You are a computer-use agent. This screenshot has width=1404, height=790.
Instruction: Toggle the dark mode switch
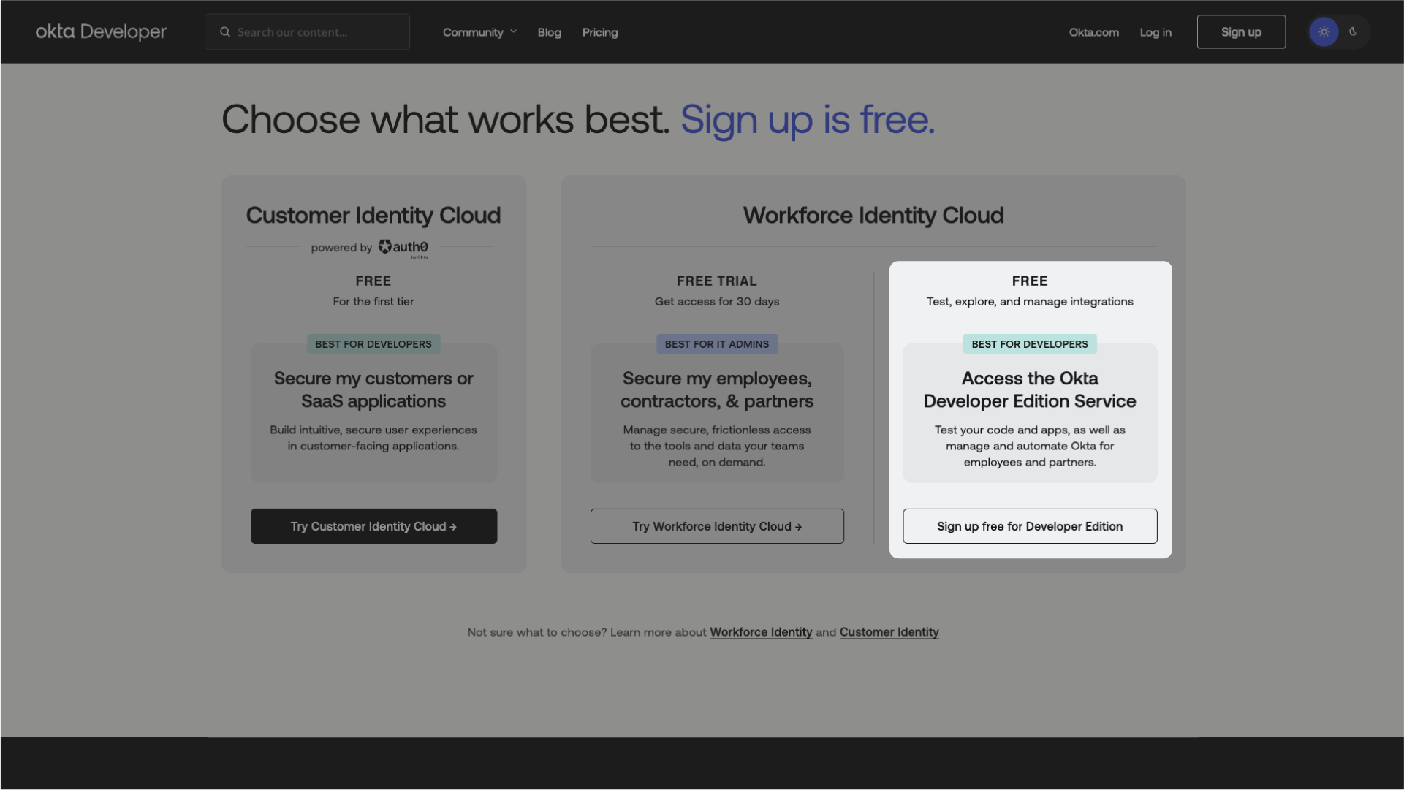coord(1353,31)
